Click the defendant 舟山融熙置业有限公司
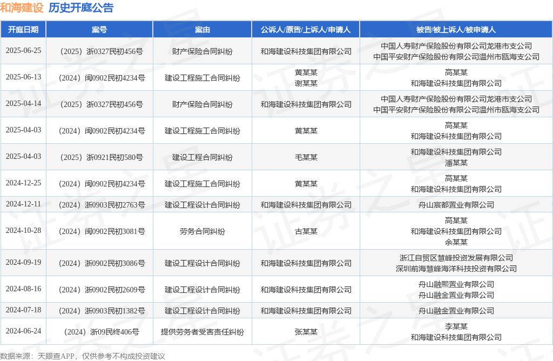 click(456, 284)
